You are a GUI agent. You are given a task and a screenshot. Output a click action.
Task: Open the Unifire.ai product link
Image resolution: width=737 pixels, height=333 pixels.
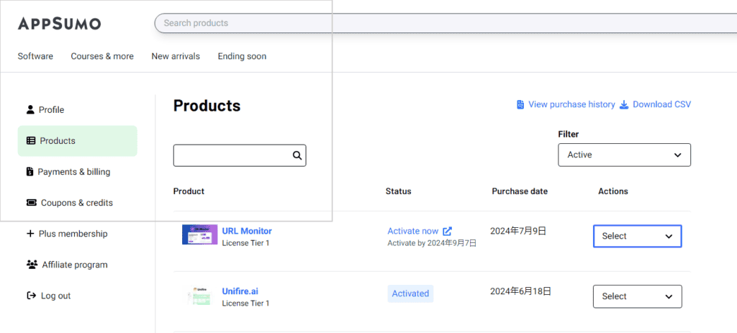[x=240, y=291]
